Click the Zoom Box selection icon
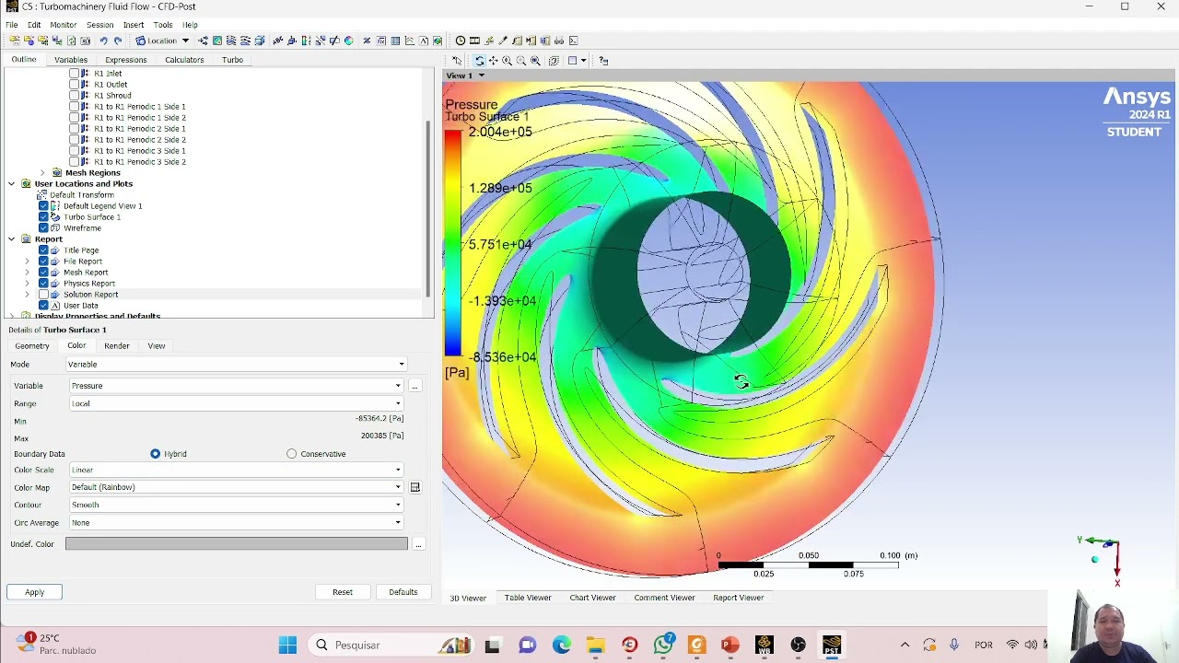Screen dimensions: 1179x663 (554, 61)
